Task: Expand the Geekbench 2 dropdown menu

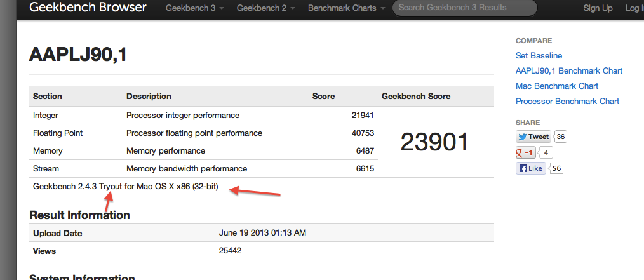Action: (265, 8)
